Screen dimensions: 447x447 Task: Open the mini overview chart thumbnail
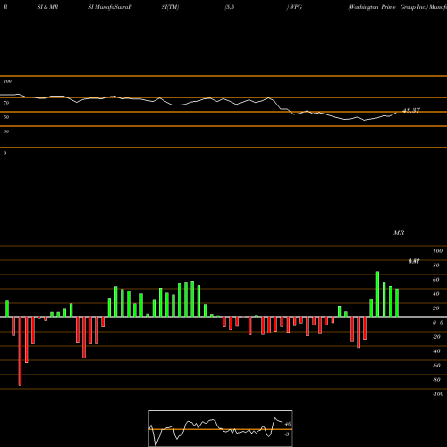[x=221, y=428]
